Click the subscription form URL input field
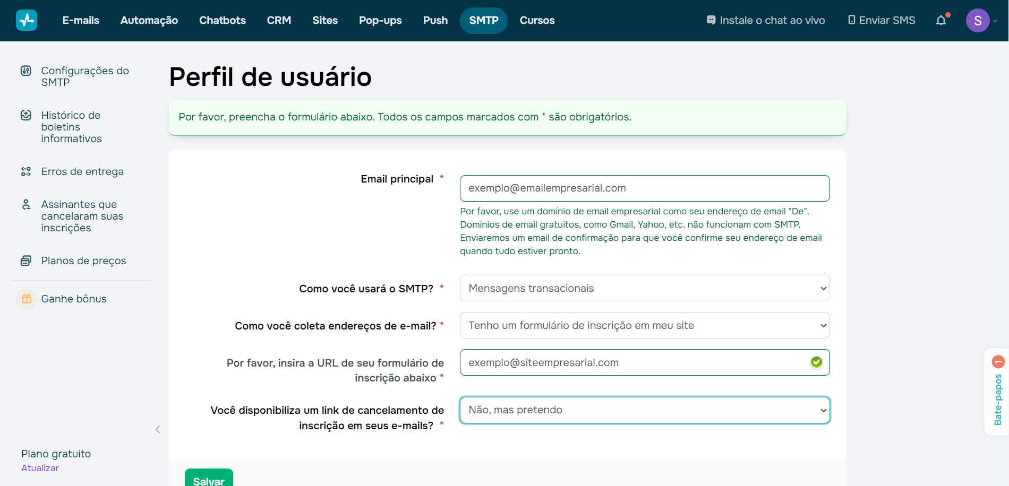 [645, 362]
